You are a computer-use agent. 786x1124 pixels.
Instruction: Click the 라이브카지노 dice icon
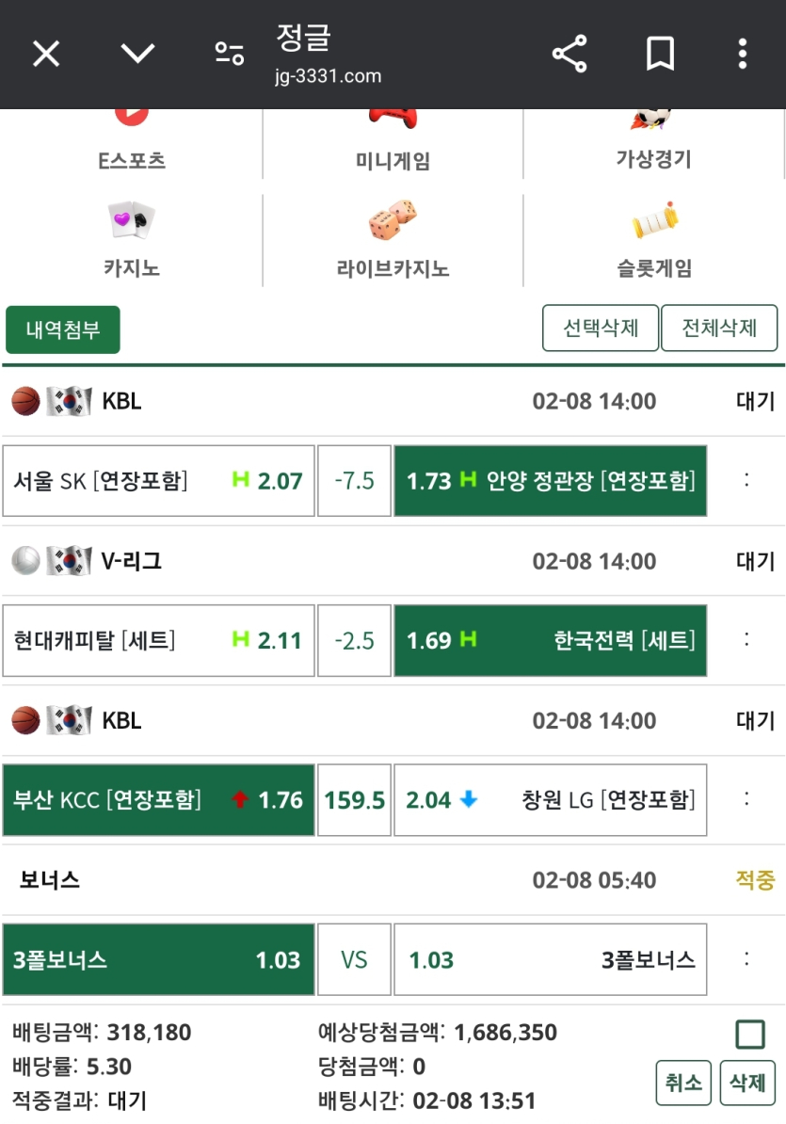393,218
